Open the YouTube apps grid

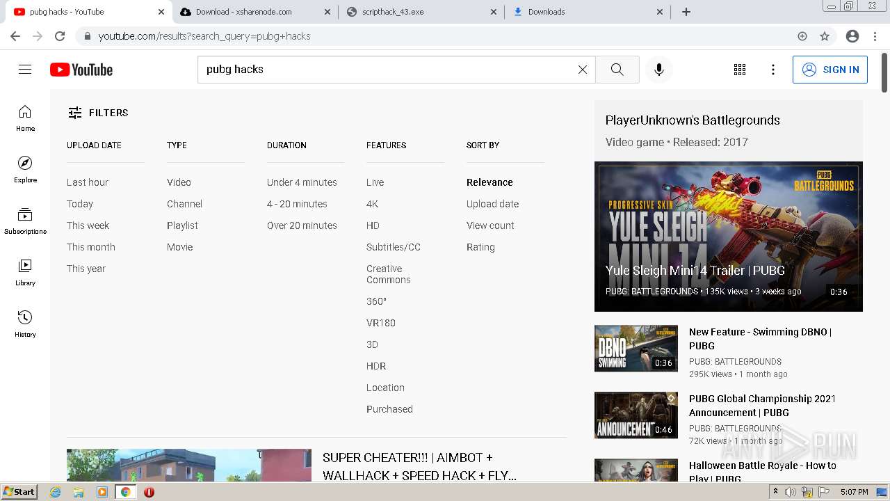pyautogui.click(x=740, y=70)
